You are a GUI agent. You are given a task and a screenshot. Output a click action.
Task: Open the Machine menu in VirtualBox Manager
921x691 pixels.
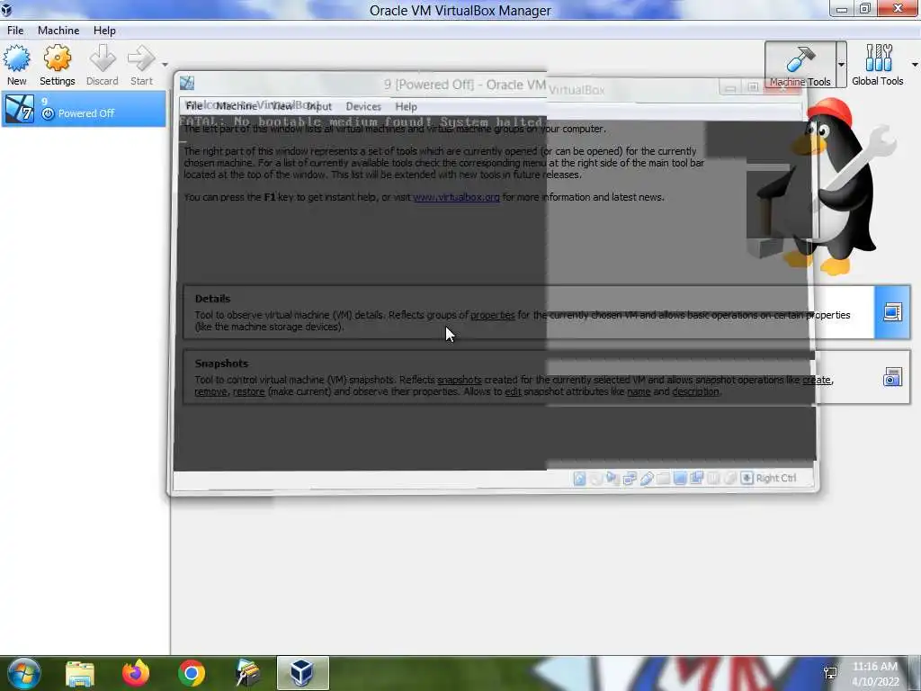(x=58, y=30)
